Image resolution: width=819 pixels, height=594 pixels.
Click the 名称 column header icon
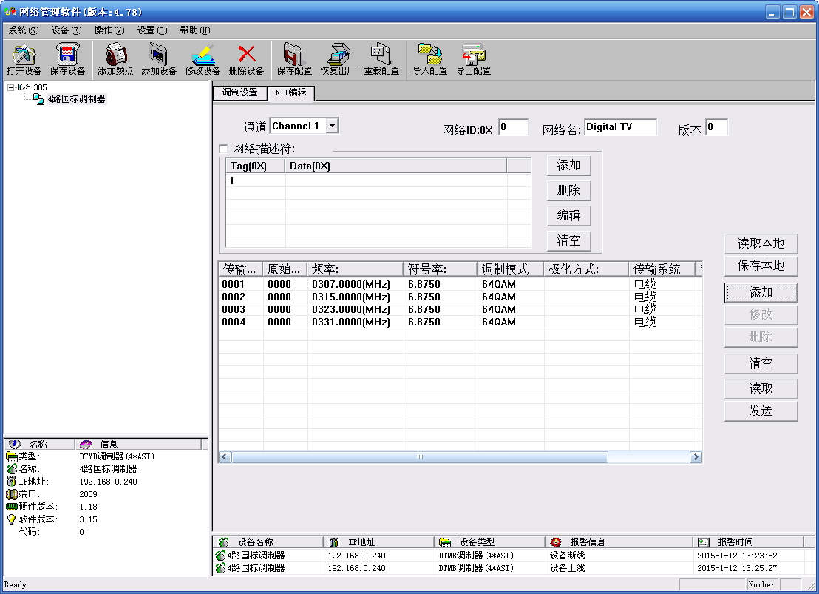[15, 445]
